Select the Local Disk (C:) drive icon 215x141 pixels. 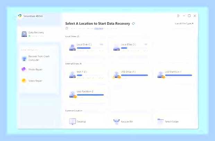(x=72, y=47)
